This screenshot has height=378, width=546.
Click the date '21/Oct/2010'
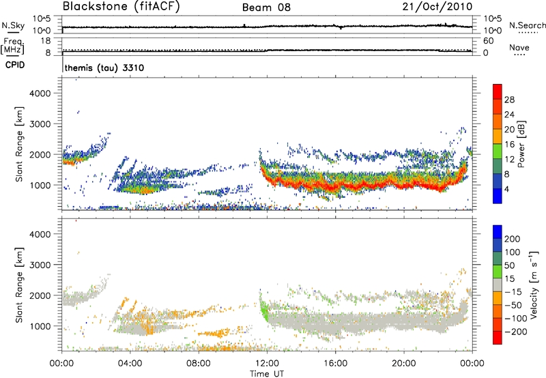(x=437, y=7)
